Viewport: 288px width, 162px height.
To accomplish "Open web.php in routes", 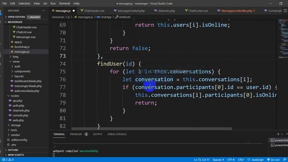I will click(18, 120).
